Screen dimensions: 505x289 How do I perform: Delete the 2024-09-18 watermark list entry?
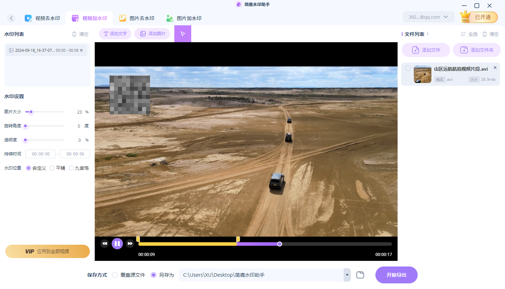pyautogui.click(x=81, y=50)
